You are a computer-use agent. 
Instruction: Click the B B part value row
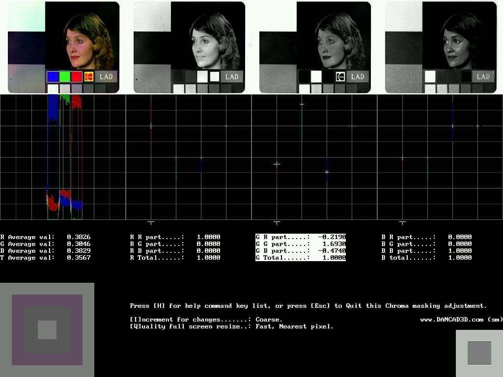426,251
